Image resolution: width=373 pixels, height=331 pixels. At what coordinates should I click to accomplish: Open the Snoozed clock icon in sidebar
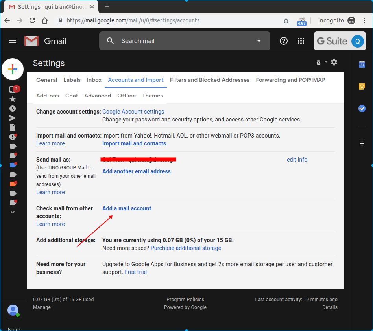tap(13, 108)
